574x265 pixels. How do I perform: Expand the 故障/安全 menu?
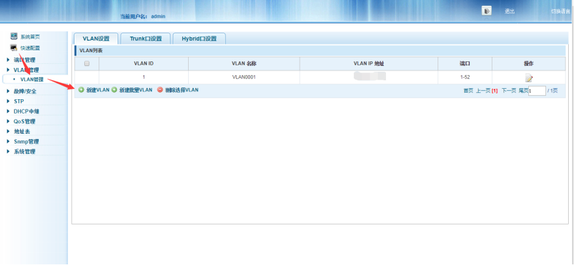[25, 91]
